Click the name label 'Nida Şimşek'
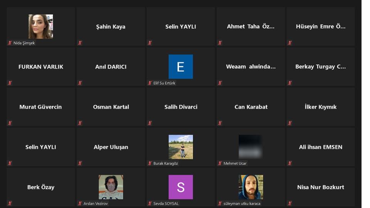370x208 pixels. tap(24, 43)
